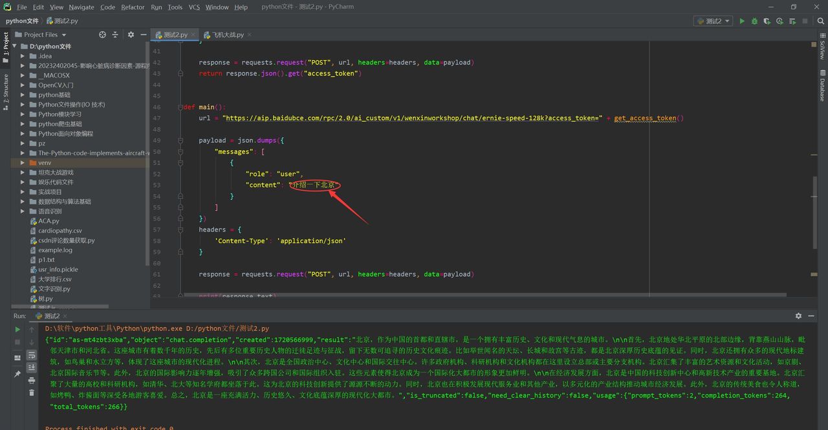Screen dimensions: 828x430
Task: Click the Profile run icon
Action: coord(779,21)
